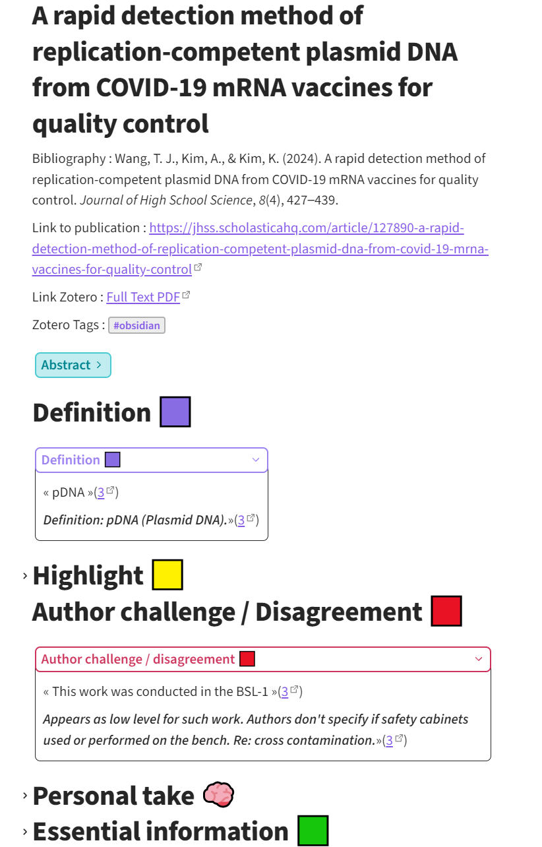Collapse the Definition callout chevron
Screen dimensions: 542x847
tap(256, 460)
